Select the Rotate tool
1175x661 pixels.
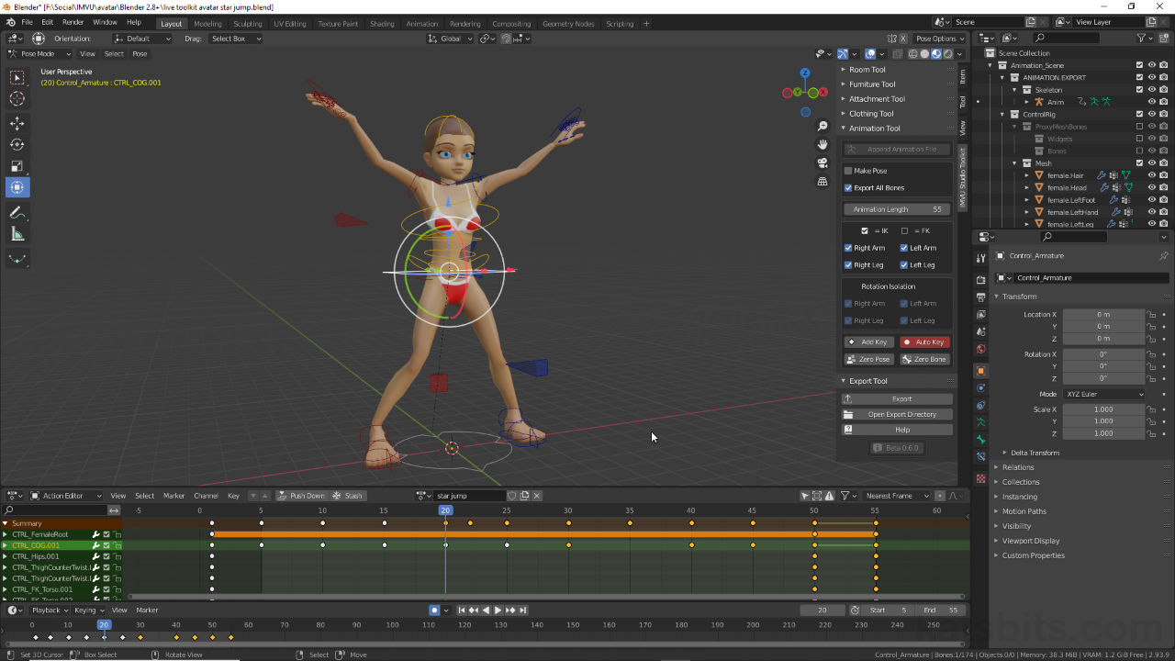[x=17, y=144]
